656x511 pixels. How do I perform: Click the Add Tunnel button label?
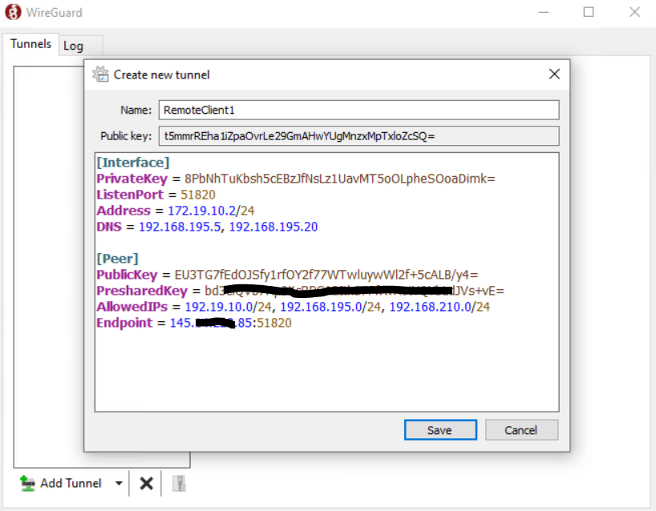[71, 484]
